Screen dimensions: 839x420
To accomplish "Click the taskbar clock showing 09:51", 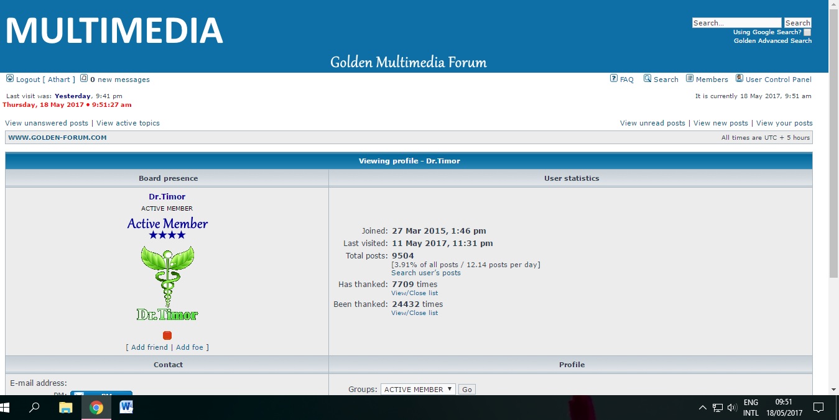I will [x=784, y=408].
